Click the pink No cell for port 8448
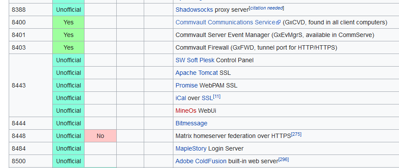 (x=101, y=136)
